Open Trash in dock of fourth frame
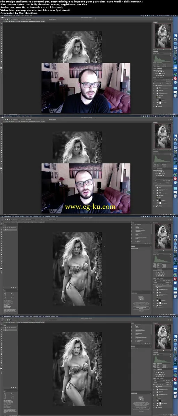This screenshot has height=416, width=178. coord(175,396)
